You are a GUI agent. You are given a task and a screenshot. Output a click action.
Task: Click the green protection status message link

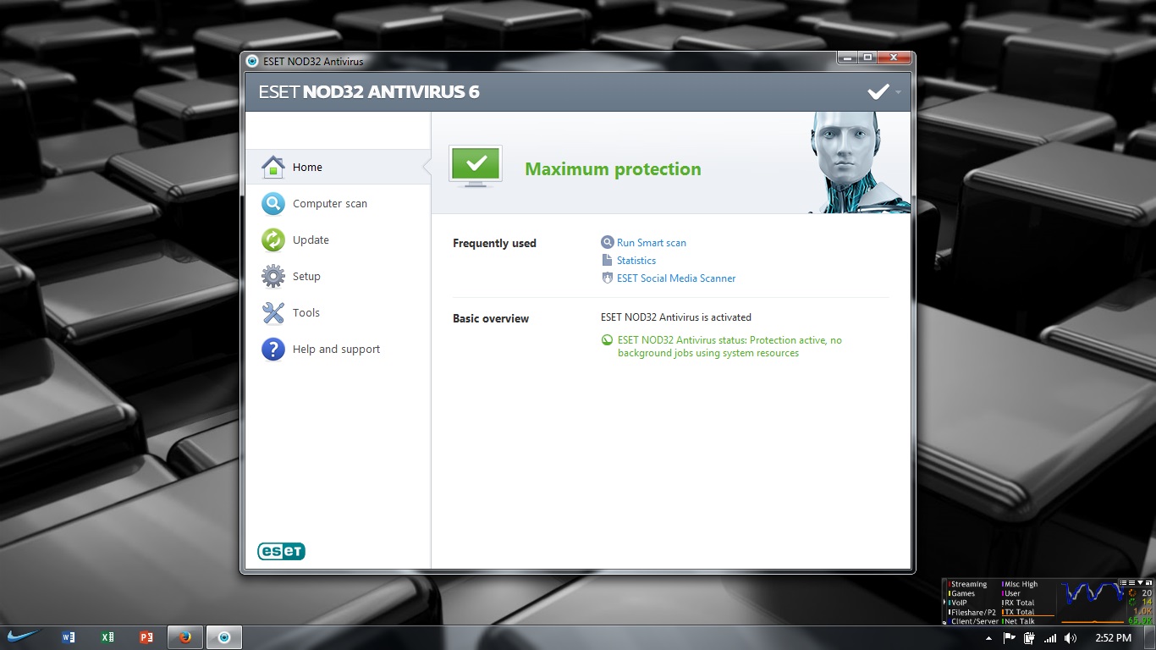729,346
